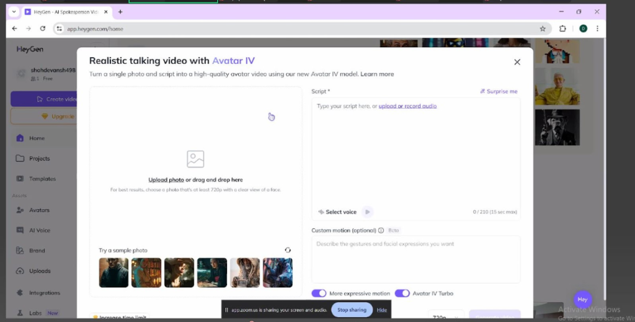Open the Chrome three-dot menu
635x322 pixels.
click(598, 29)
